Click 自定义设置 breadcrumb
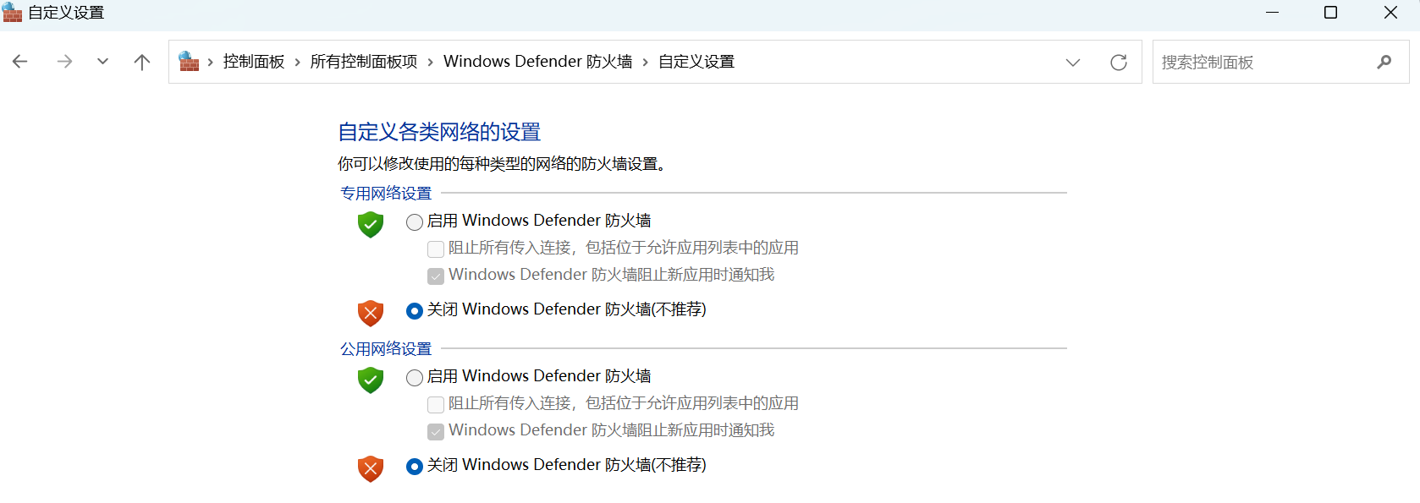The width and height of the screenshot is (1420, 503). pos(696,62)
